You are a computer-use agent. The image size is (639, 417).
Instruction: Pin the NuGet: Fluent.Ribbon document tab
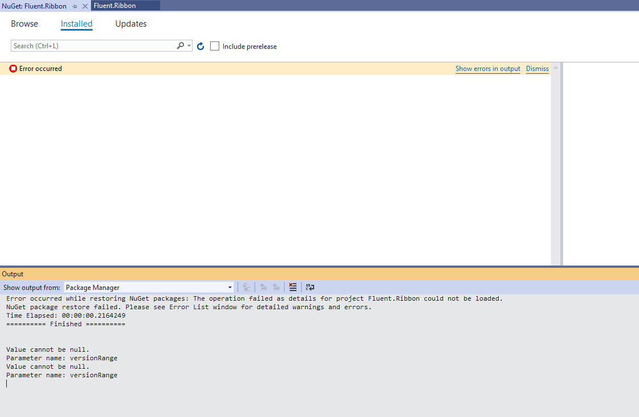74,6
